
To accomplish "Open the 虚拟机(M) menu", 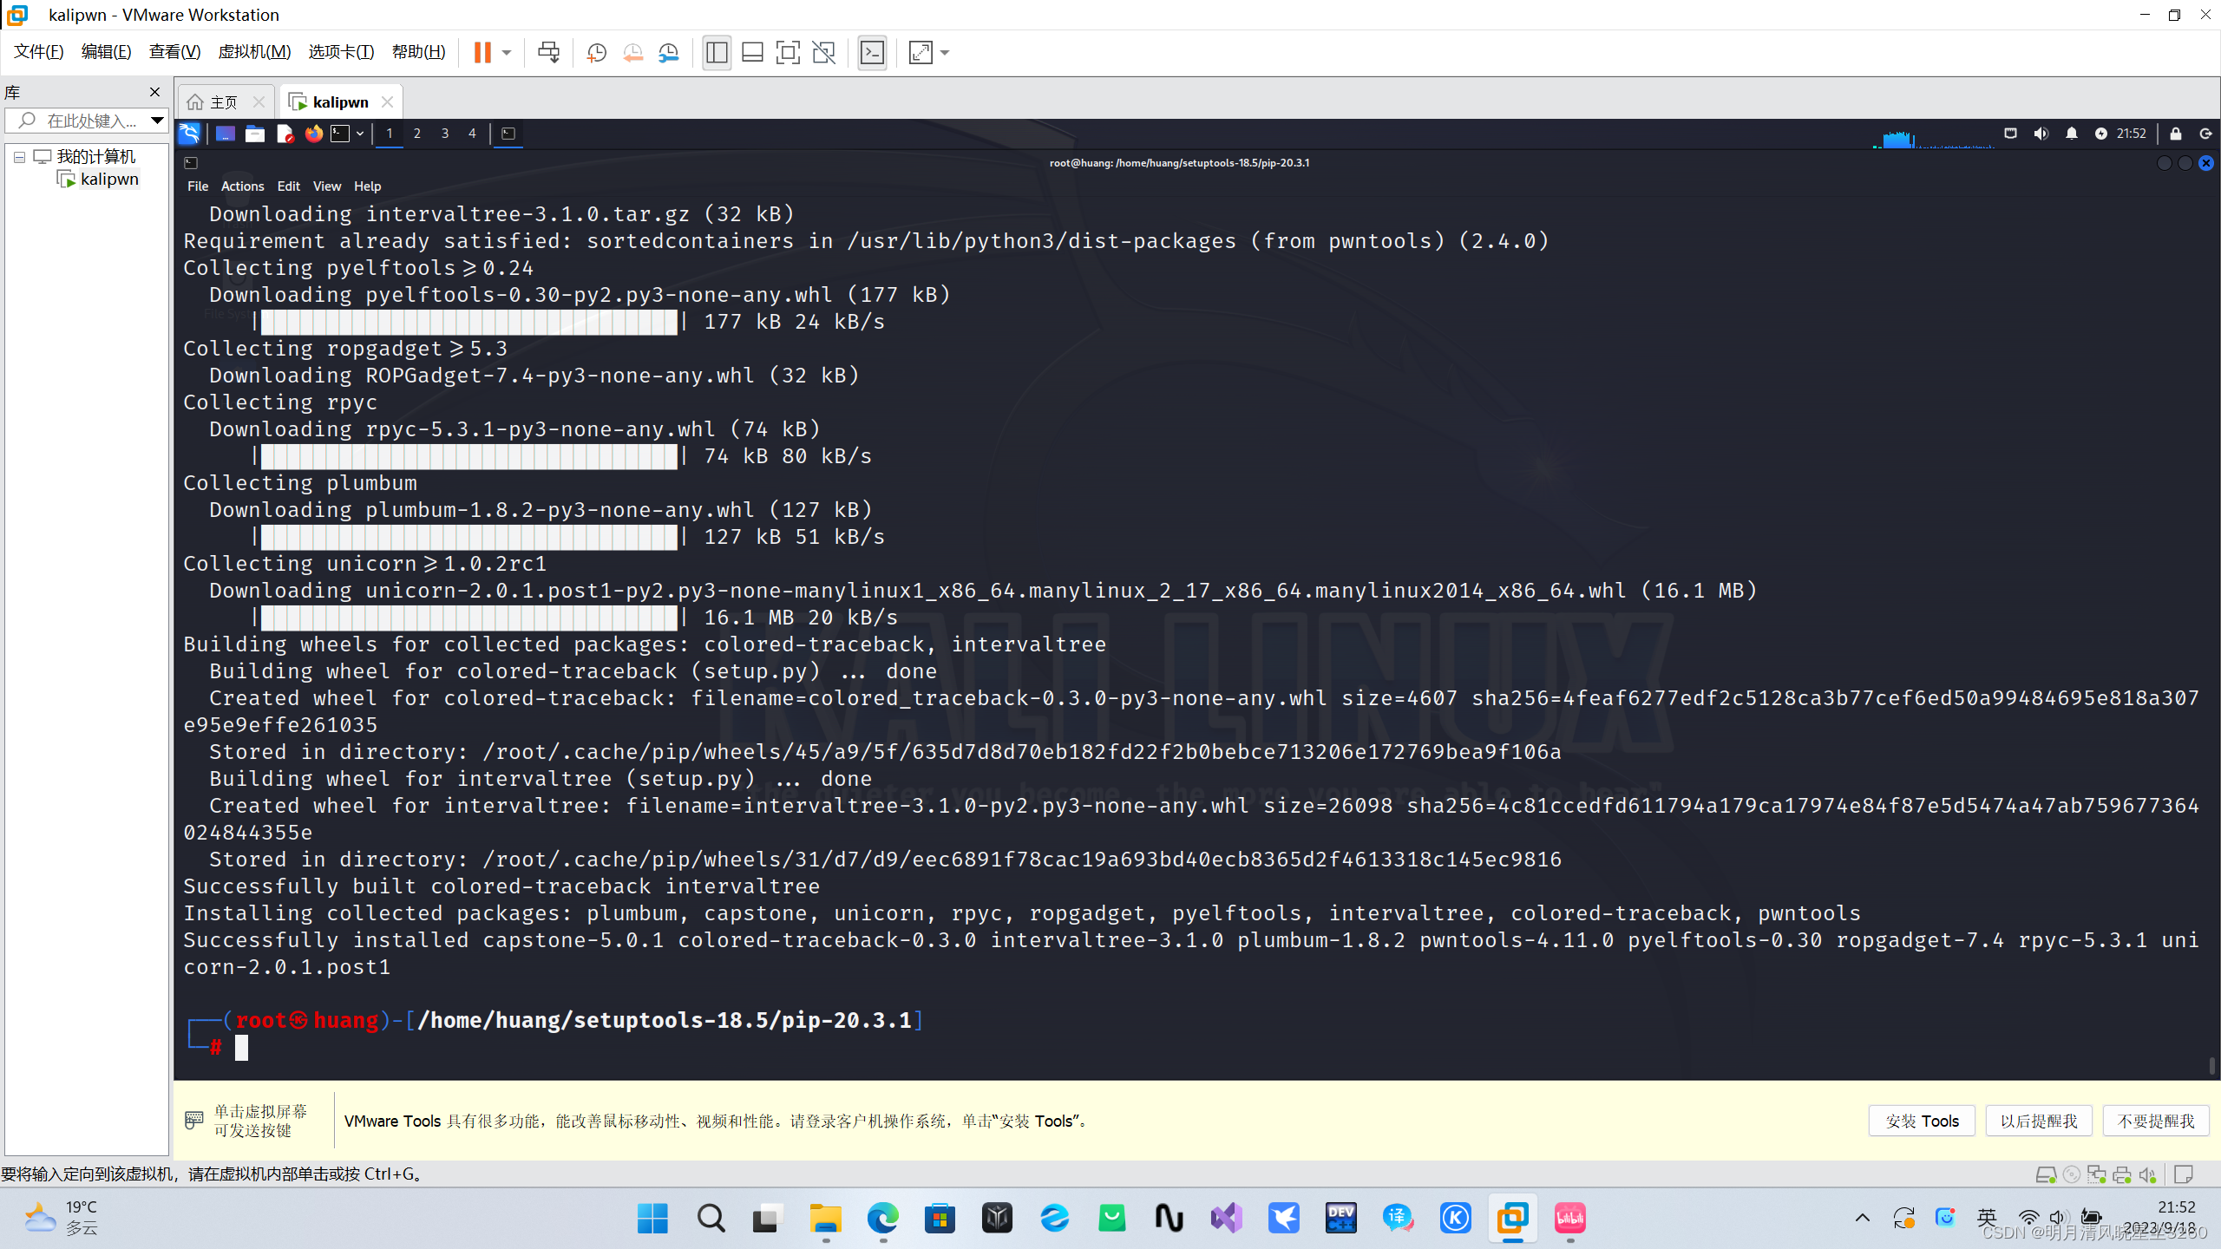I will point(253,51).
